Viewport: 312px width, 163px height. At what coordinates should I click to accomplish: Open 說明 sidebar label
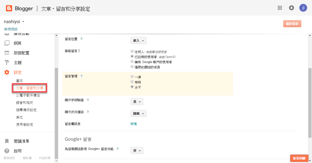(18, 151)
